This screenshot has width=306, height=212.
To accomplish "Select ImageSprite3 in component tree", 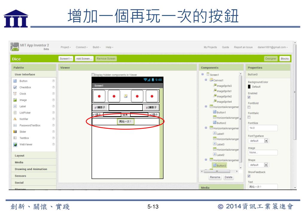I will tap(224, 86).
